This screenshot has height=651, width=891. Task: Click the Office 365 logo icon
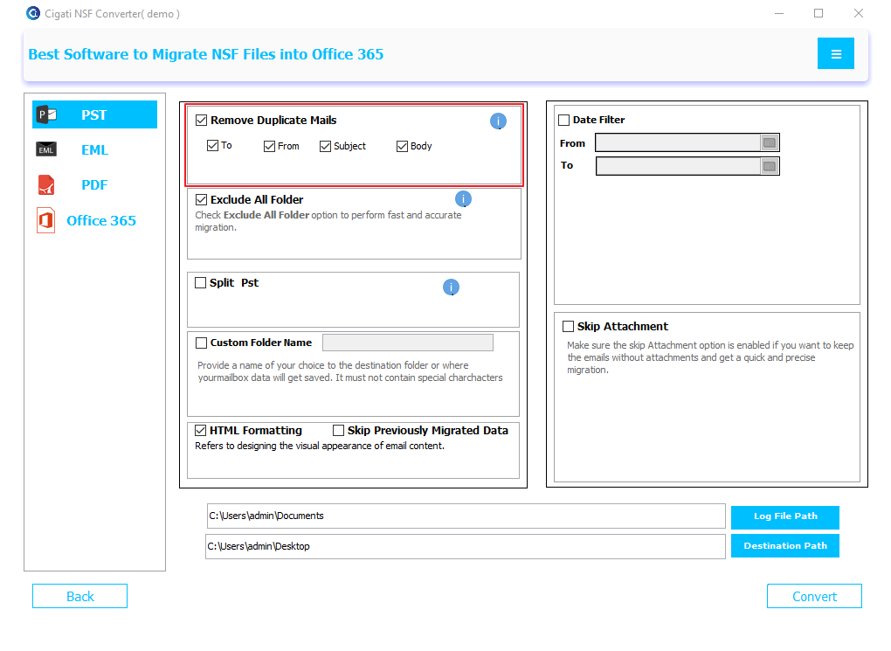pyautogui.click(x=46, y=220)
